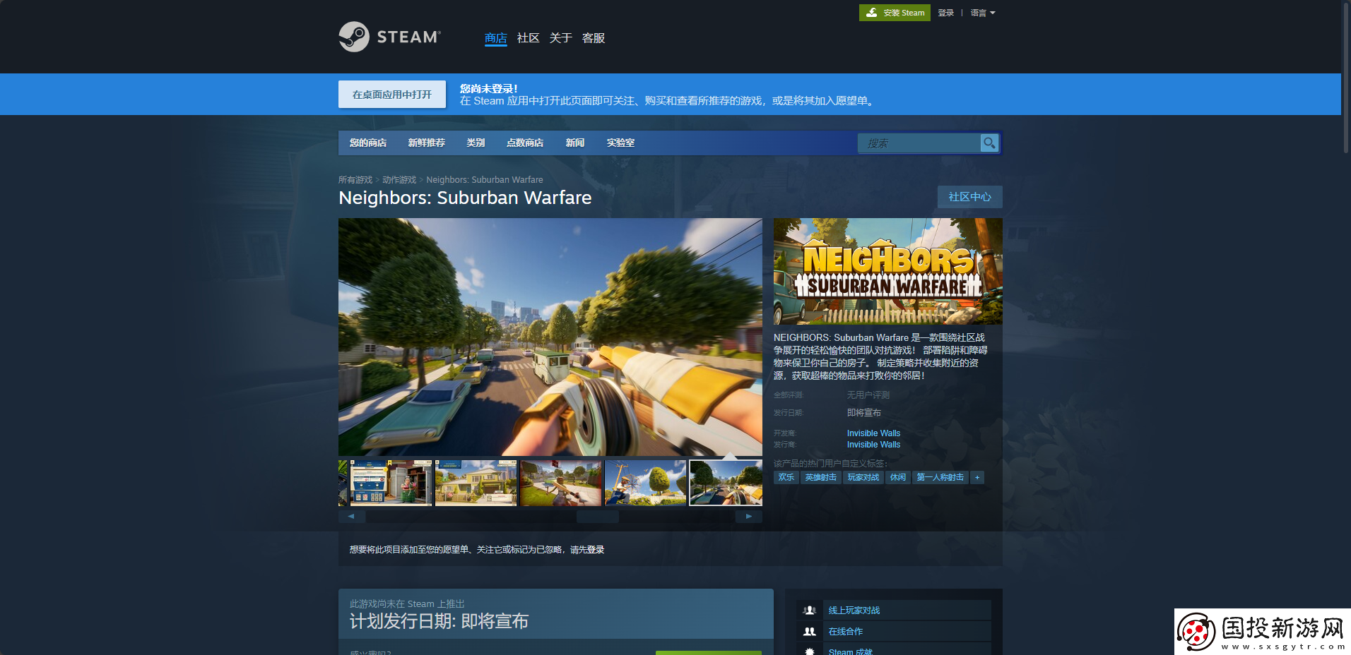Click the page vertical scrollbar thumb
Image resolution: width=1351 pixels, height=655 pixels.
1346,78
